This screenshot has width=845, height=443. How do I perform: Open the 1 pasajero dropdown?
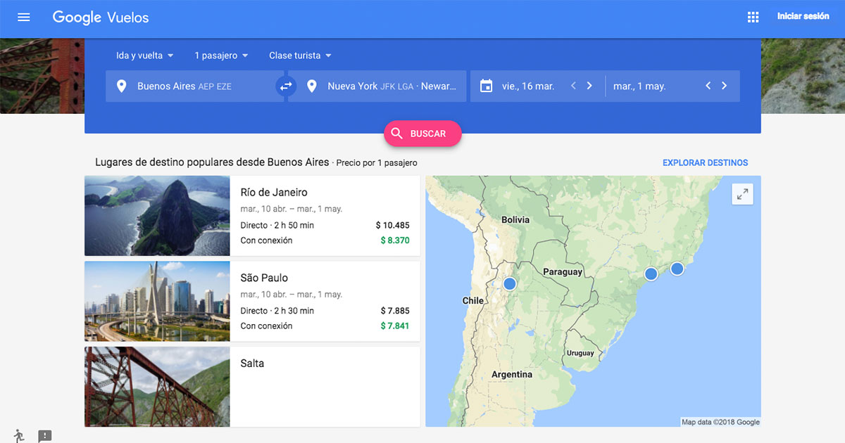pos(221,56)
